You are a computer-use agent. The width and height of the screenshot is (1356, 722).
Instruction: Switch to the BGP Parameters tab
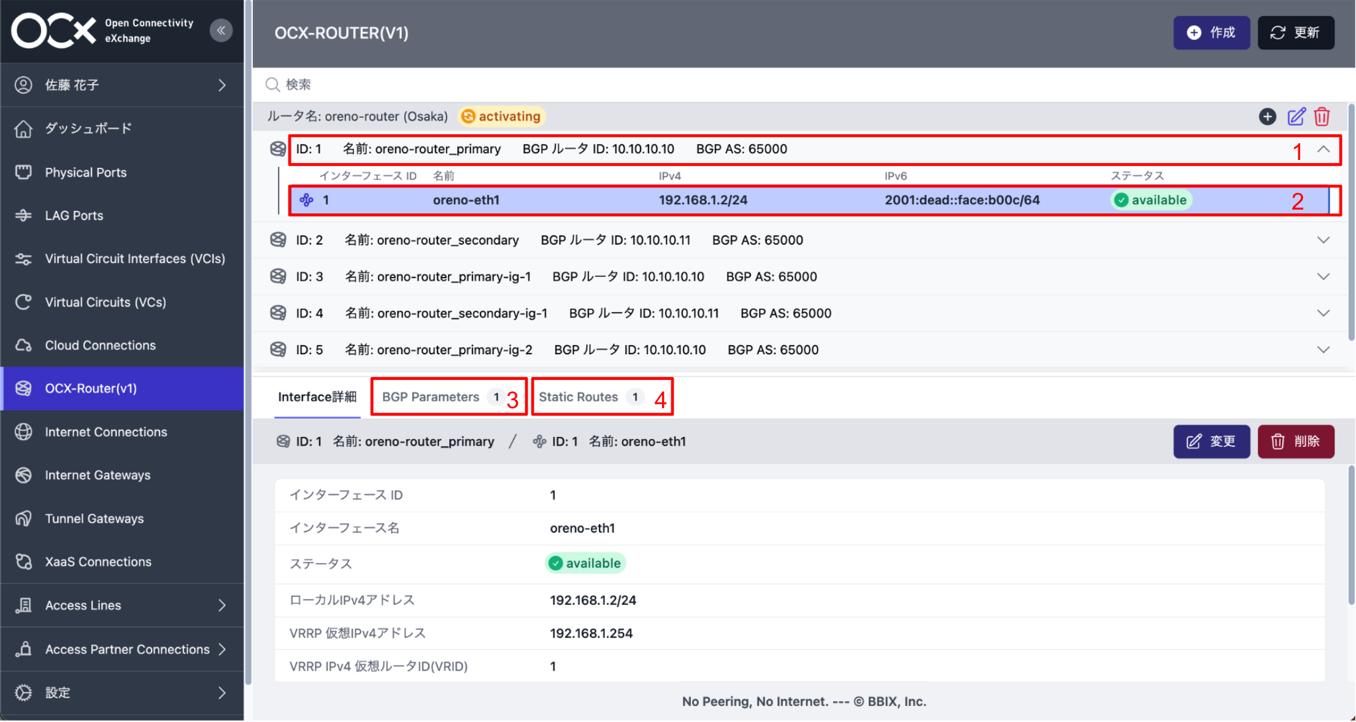pos(430,397)
